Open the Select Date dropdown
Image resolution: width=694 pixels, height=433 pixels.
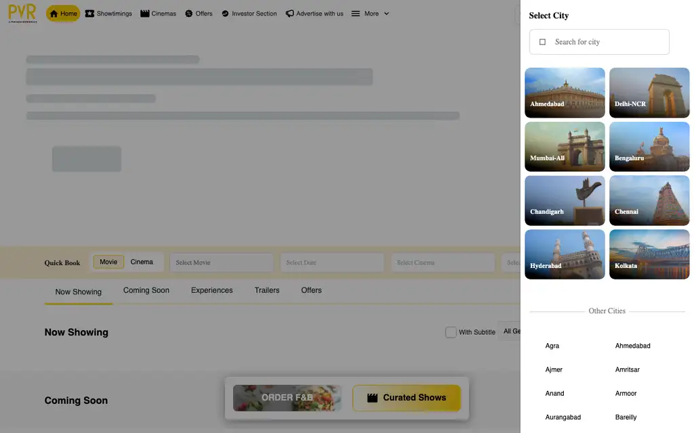coord(332,263)
